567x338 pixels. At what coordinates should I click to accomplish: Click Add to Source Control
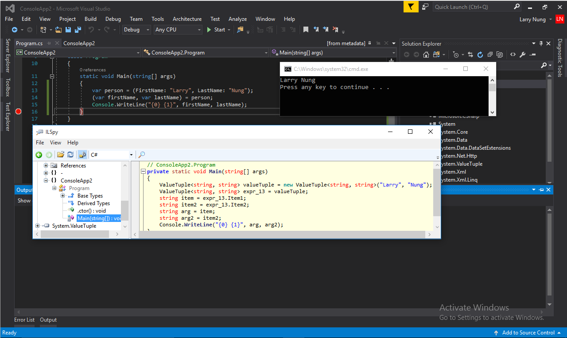[x=528, y=333]
